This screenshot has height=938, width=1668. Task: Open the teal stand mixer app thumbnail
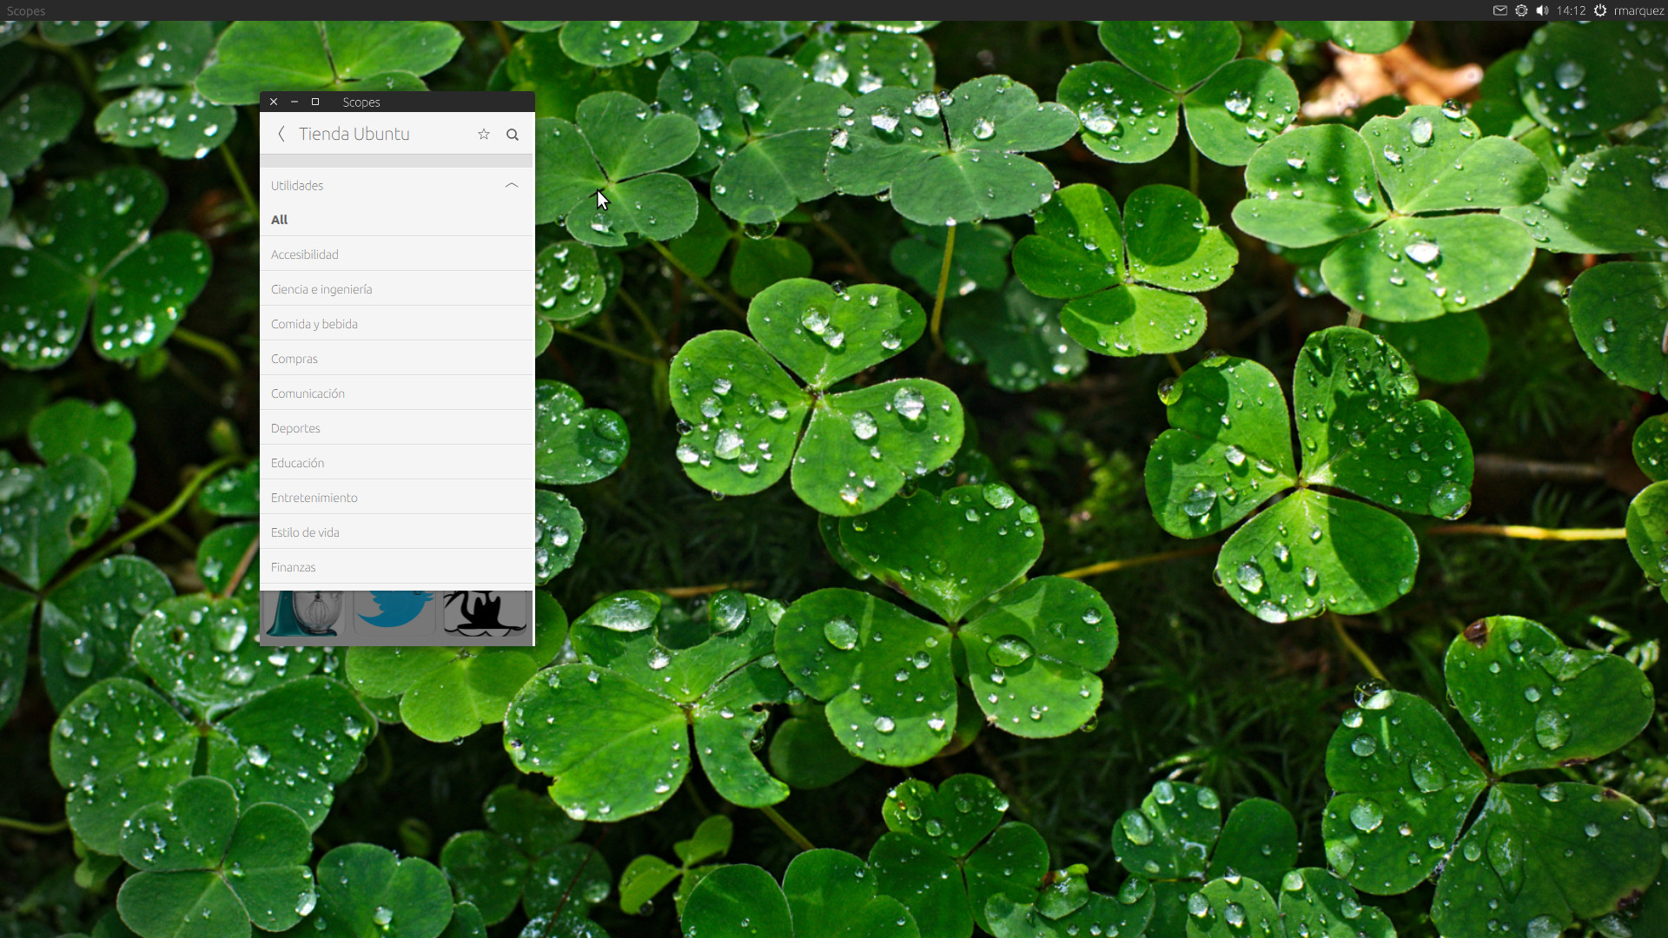pos(305,613)
